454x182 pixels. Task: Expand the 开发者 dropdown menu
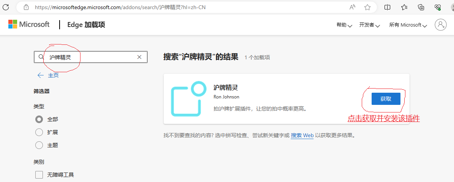click(x=369, y=25)
